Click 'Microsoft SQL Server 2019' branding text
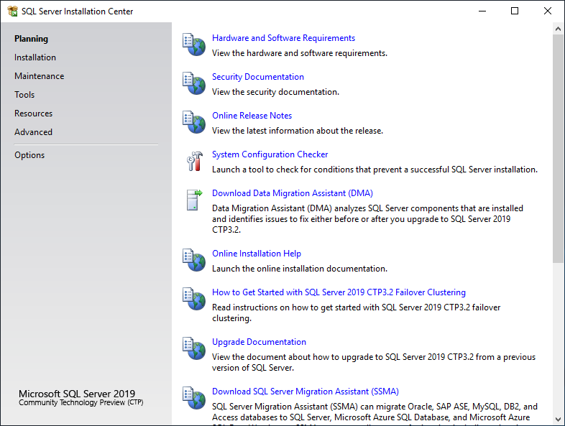Image resolution: width=565 pixels, height=426 pixels. click(x=77, y=394)
